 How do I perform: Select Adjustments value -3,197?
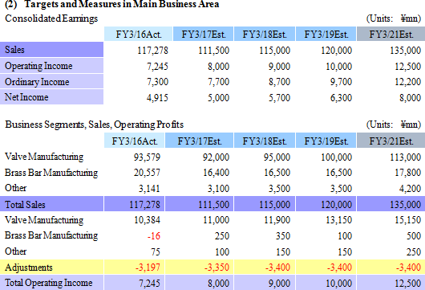pos(148,268)
